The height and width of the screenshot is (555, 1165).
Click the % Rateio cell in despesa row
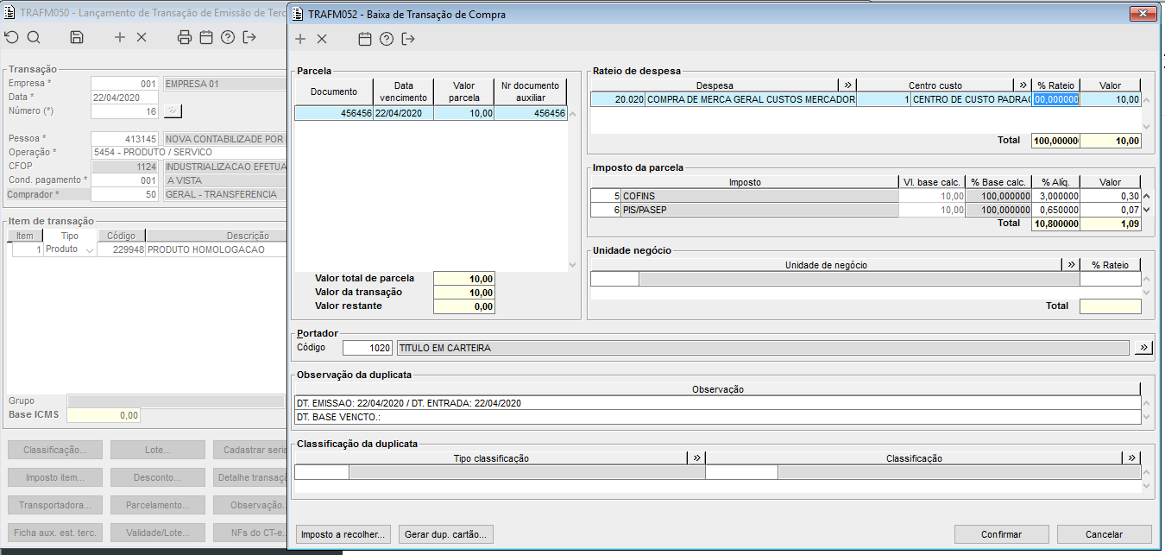(x=1055, y=99)
